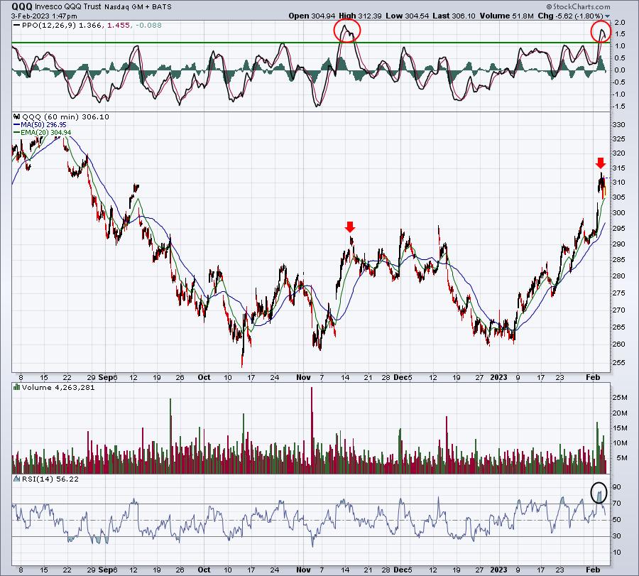Click the red circle on the mid-November PPO peak
Screen dimensions: 639x576
point(346,30)
